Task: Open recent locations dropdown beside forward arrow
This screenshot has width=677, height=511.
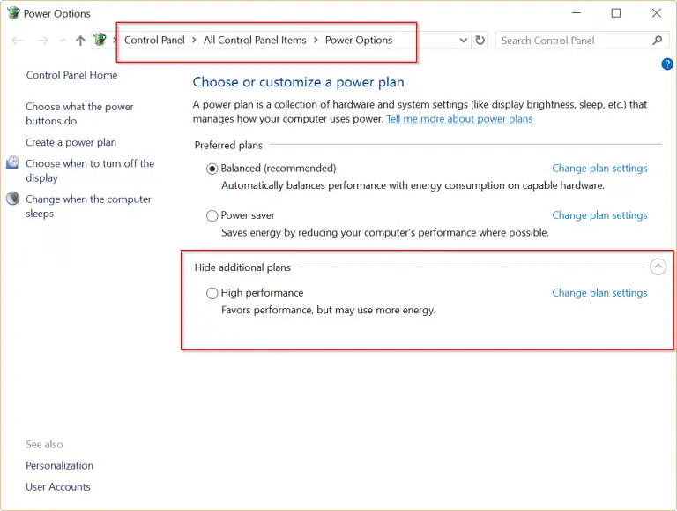Action: click(x=63, y=41)
